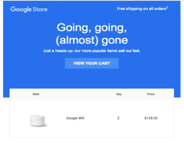This screenshot has width=184, height=146.
Task: Select the Item column header
Action: point(36,94)
